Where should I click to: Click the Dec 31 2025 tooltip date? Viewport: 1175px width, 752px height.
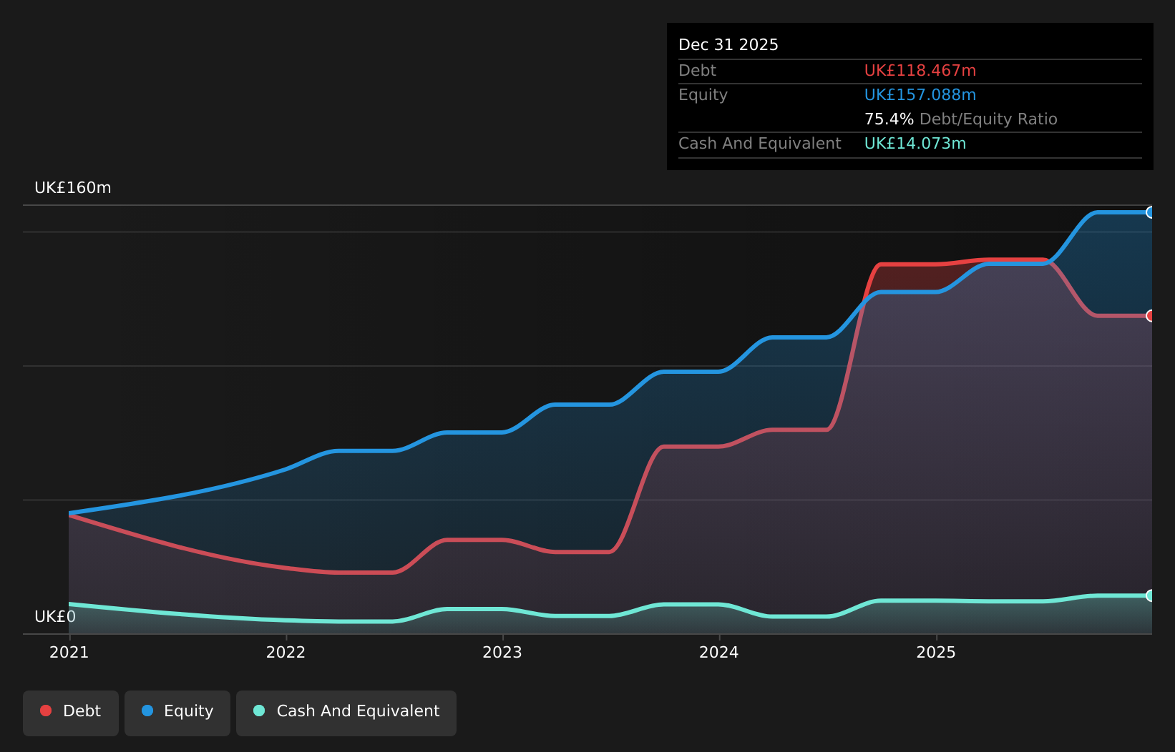(x=728, y=45)
